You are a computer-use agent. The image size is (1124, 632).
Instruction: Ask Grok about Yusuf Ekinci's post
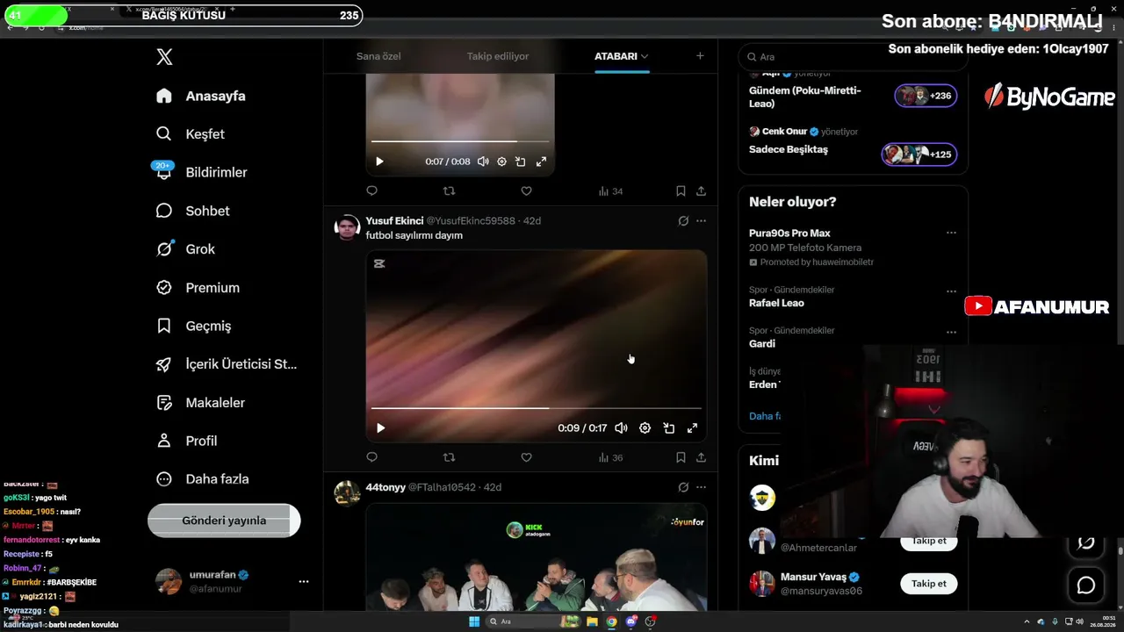[683, 220]
